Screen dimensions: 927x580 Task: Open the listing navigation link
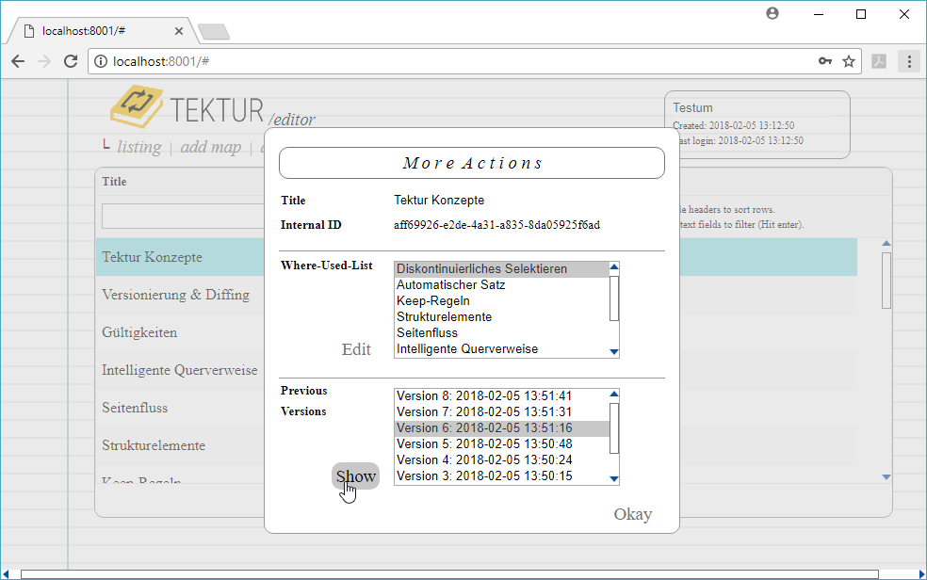pos(138,147)
